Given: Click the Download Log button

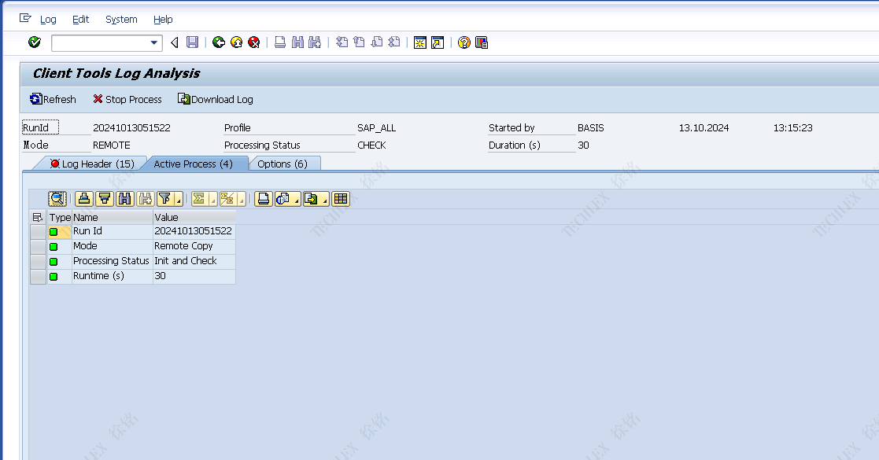Looking at the screenshot, I should [216, 99].
